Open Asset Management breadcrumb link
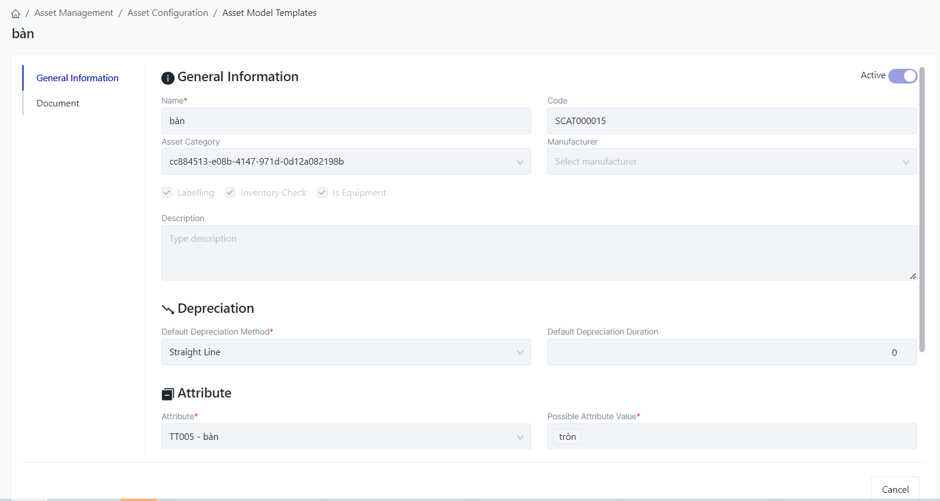Screen dimensions: 940x501 click(x=74, y=13)
